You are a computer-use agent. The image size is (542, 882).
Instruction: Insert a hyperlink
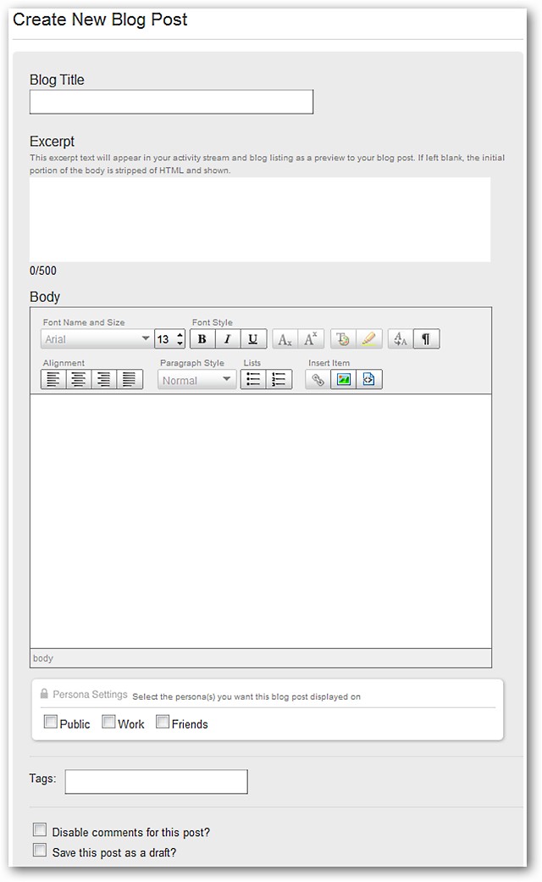pyautogui.click(x=318, y=380)
